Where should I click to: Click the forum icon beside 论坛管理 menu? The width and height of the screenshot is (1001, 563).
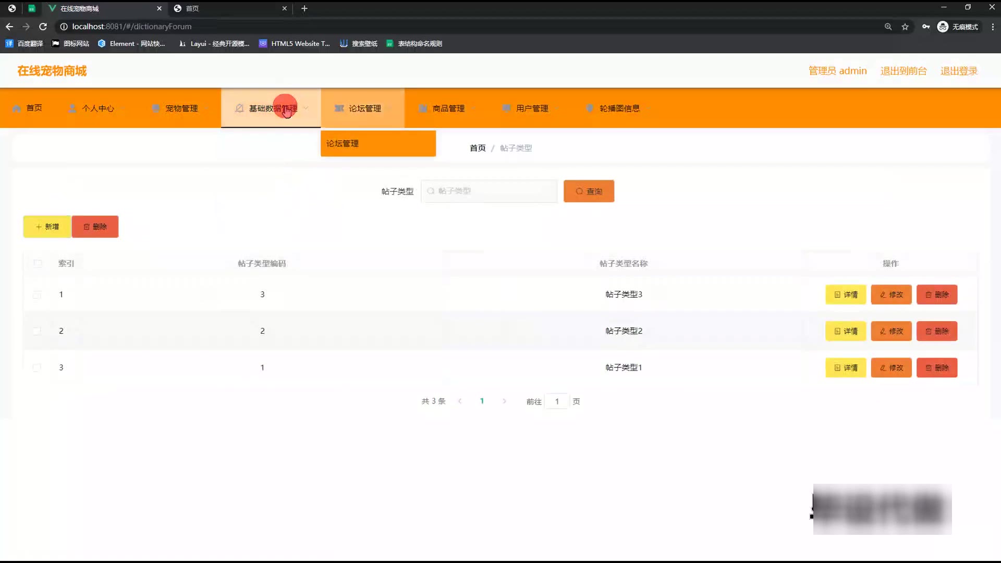click(x=339, y=108)
